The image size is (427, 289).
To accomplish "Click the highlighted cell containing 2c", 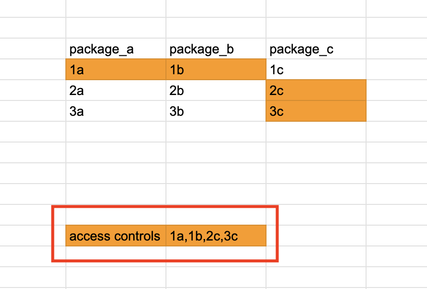I will coord(316,91).
